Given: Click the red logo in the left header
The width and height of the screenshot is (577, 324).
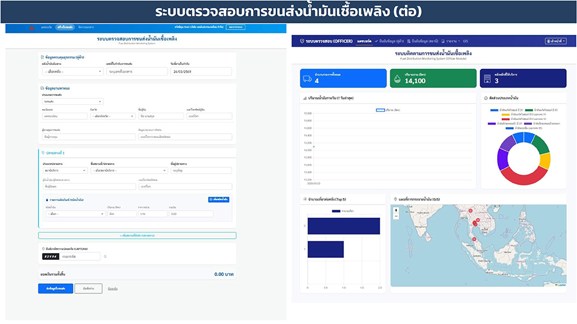Looking at the screenshot, I should [x=32, y=28].
